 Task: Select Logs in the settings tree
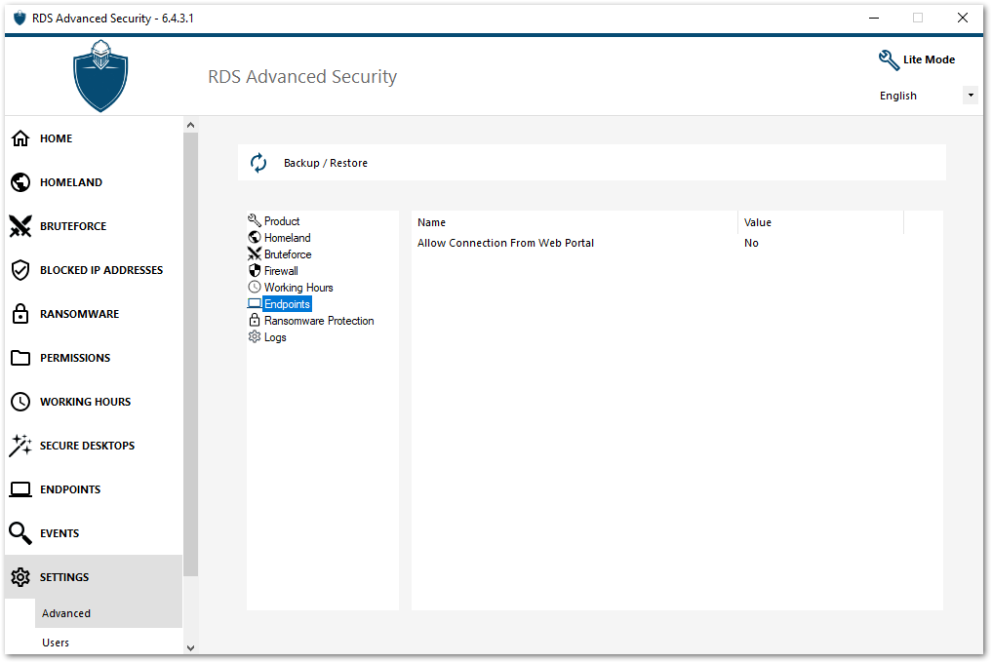click(x=274, y=337)
